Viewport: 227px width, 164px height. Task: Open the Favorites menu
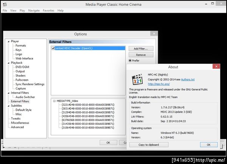[x=48, y=11]
